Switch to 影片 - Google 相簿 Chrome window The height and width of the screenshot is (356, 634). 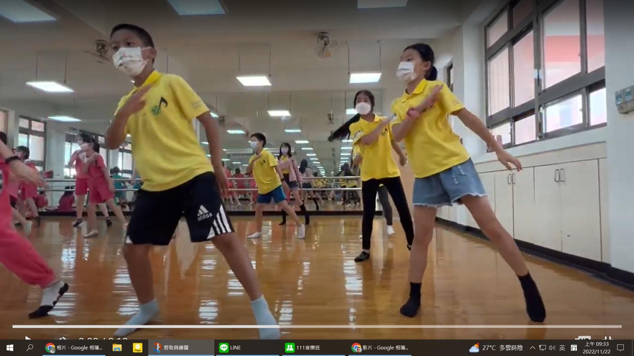point(380,348)
